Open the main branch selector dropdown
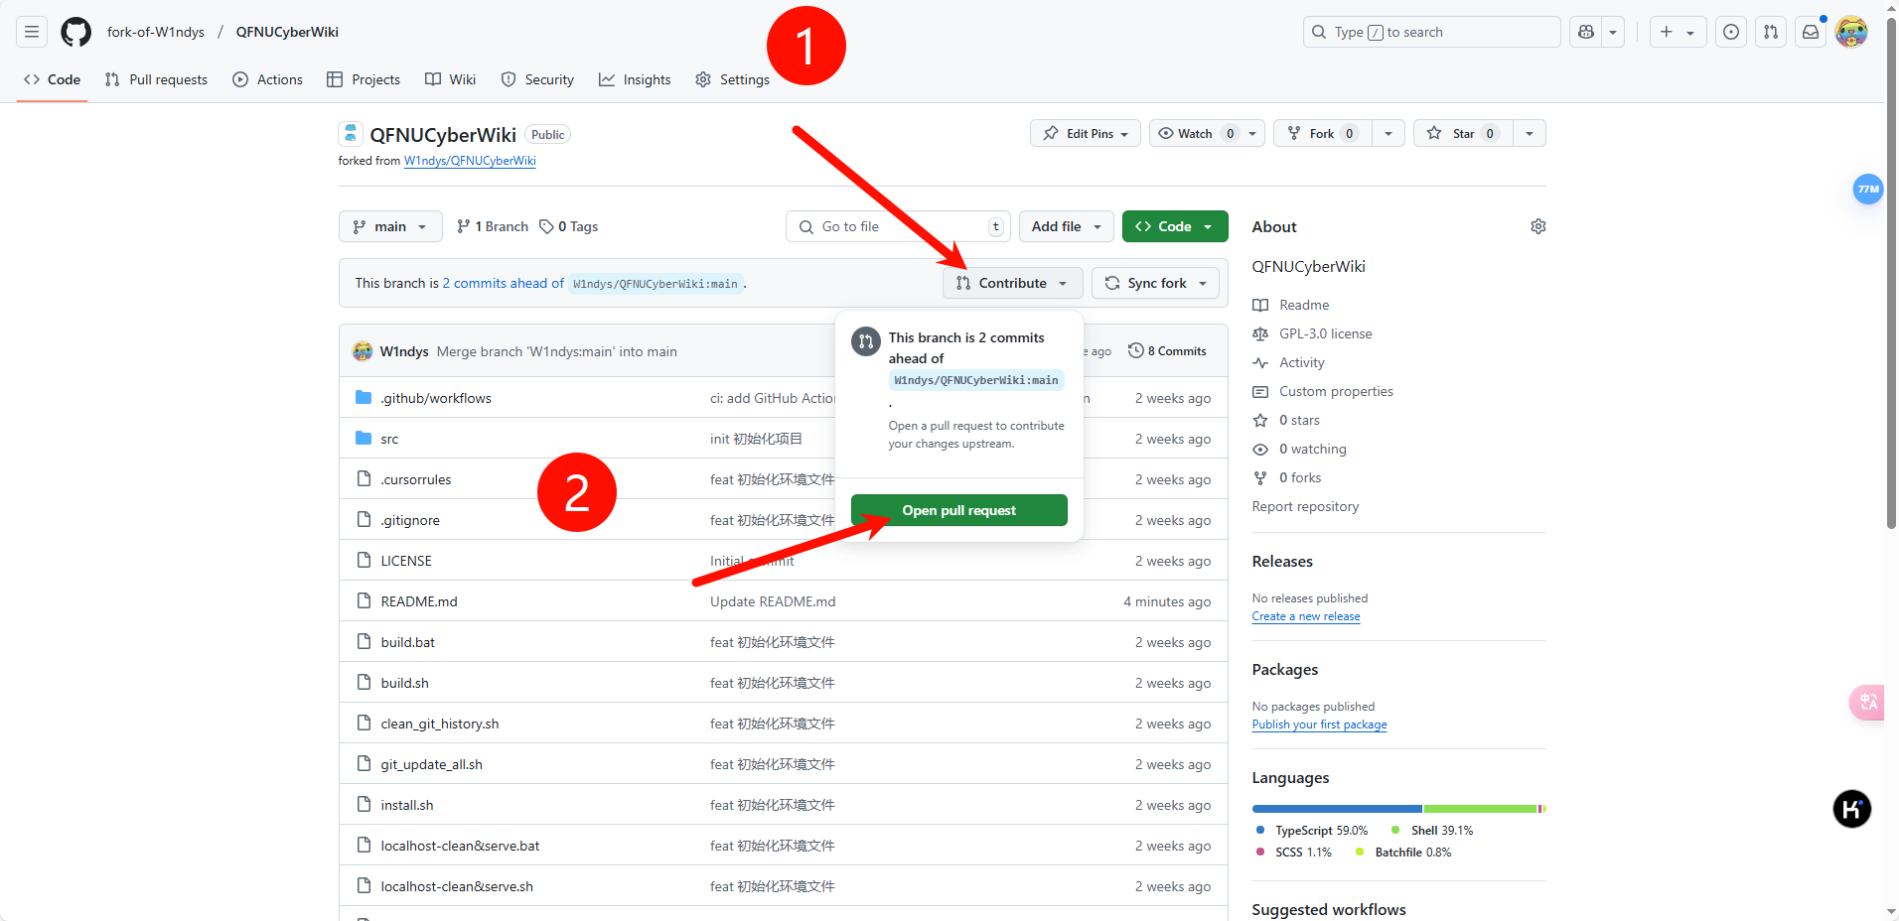Screen dimensions: 1899x921 390,226
